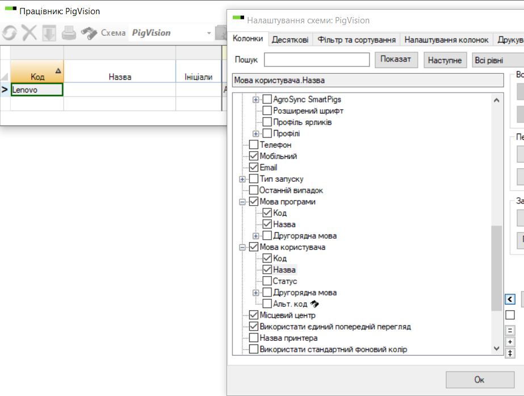Click the Ініціали column header
Screen dimensions: 524x396
(199, 71)
